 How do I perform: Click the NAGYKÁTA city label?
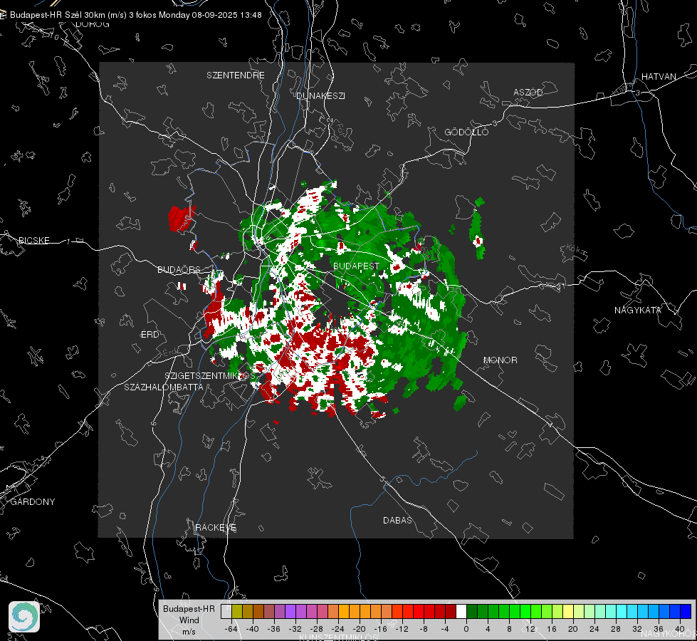[638, 311]
